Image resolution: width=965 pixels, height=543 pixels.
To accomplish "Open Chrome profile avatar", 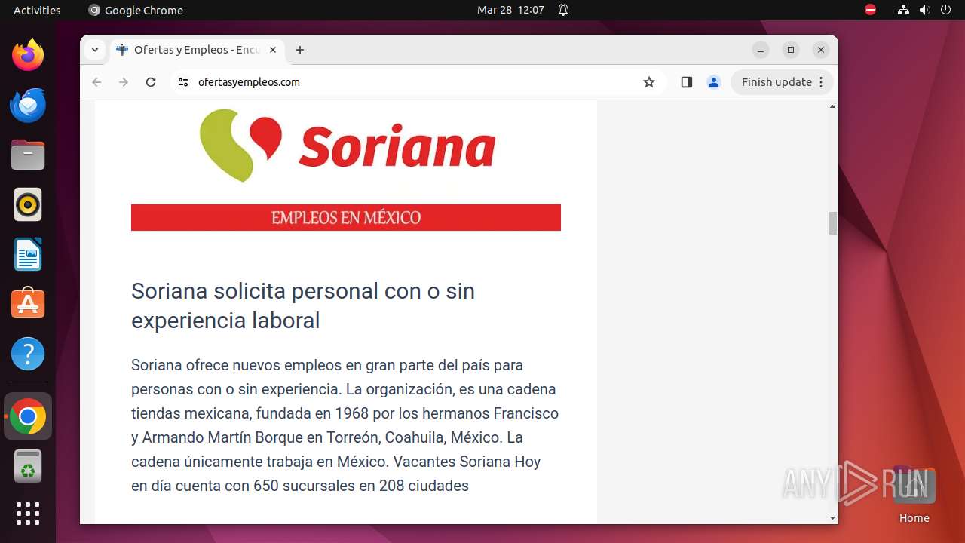I will click(714, 82).
